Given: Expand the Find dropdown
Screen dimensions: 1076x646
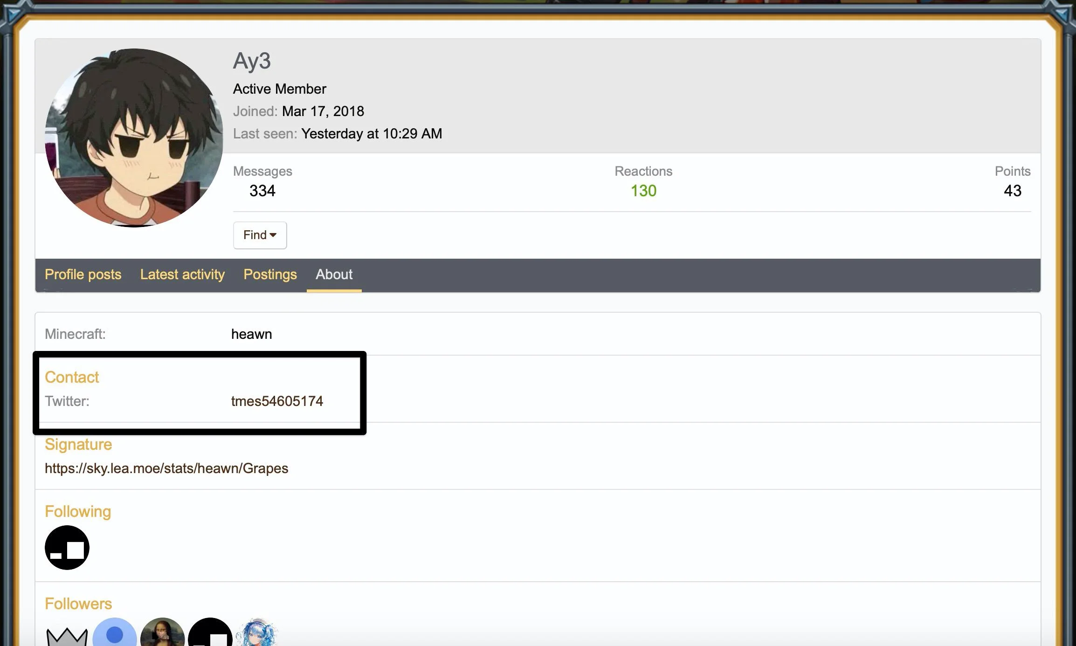Looking at the screenshot, I should pyautogui.click(x=260, y=235).
